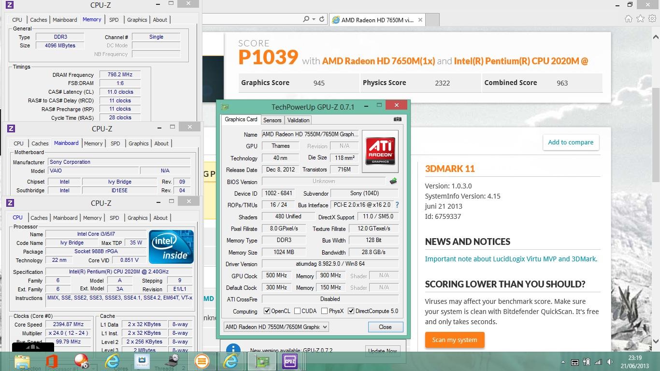Screen dimensions: 660x371
Task: Click the touch keyboard tray icon
Action: coord(575,362)
